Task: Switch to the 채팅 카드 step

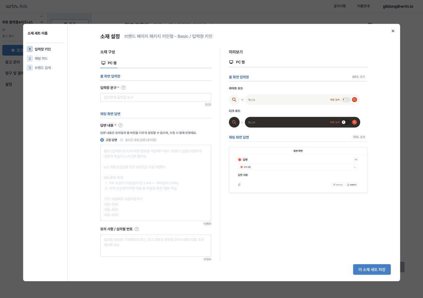Action: click(x=41, y=58)
